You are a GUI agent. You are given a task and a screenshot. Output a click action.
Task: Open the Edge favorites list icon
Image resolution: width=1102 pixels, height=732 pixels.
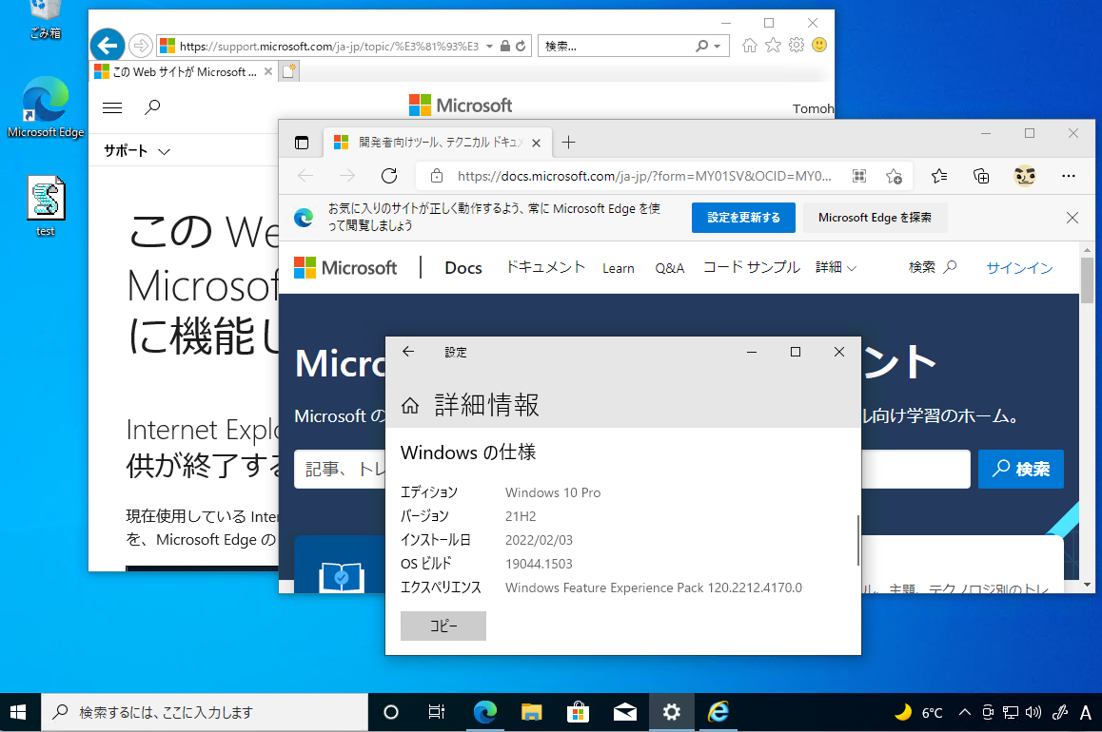click(x=939, y=176)
